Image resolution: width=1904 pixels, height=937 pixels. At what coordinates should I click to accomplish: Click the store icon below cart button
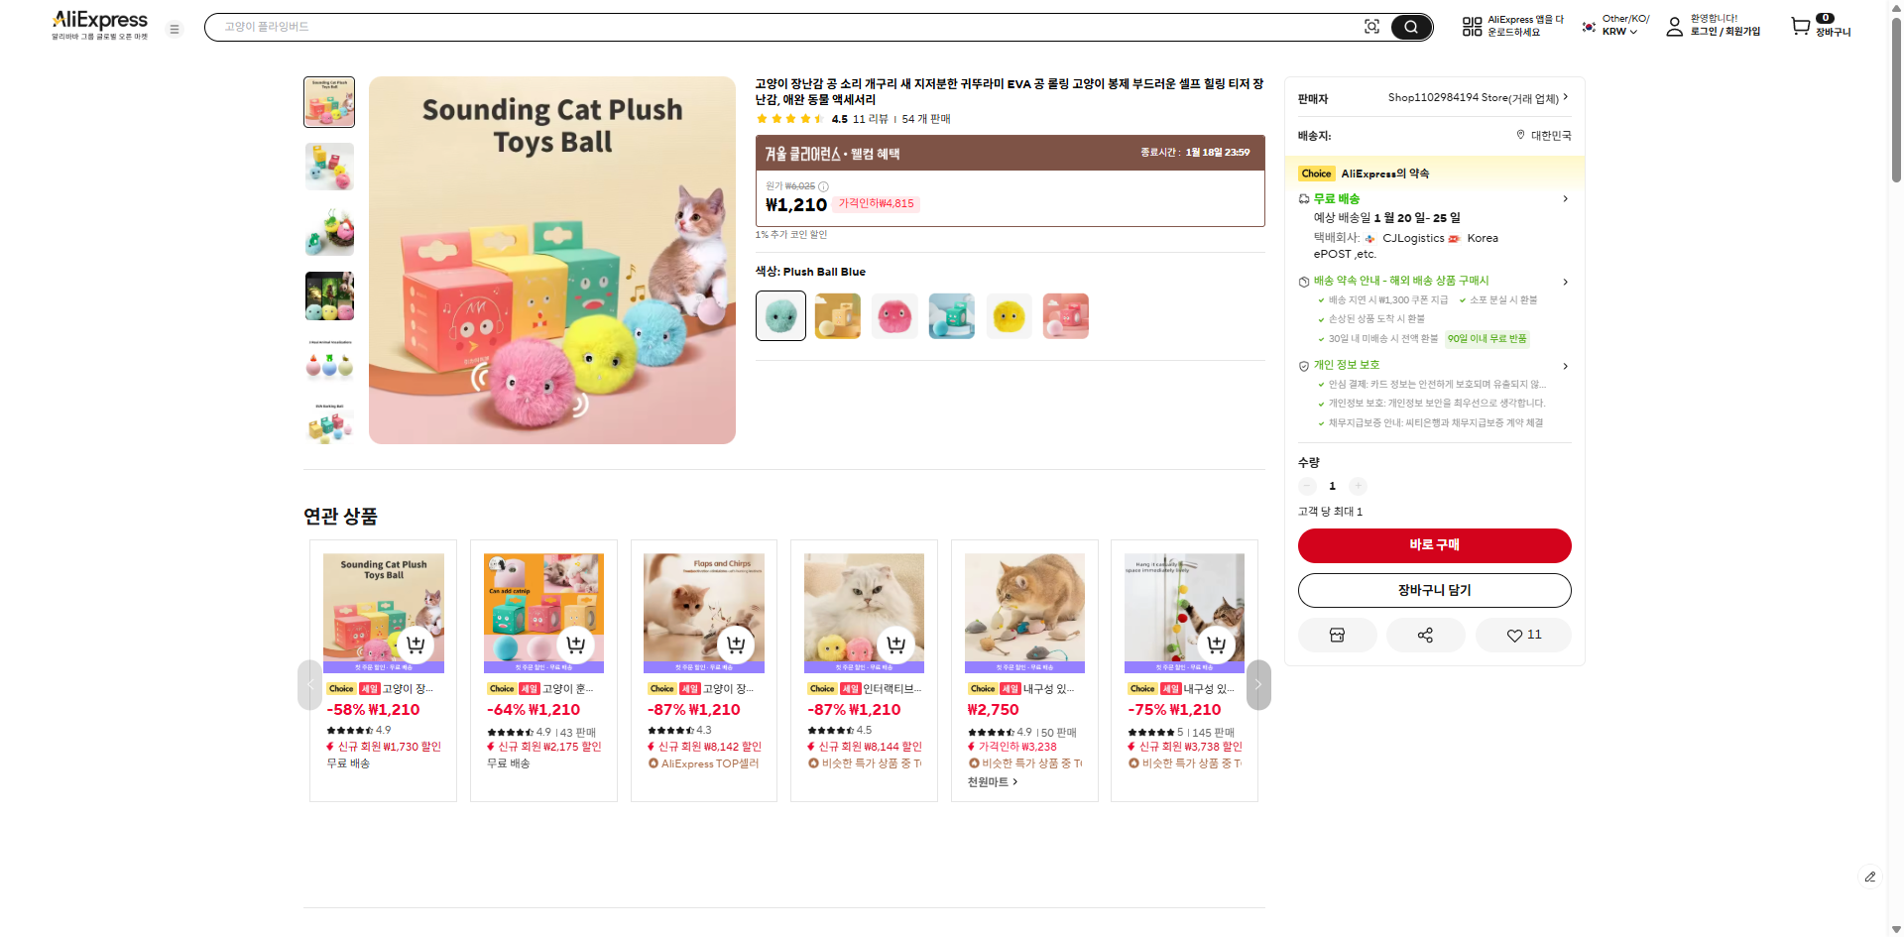pos(1337,635)
